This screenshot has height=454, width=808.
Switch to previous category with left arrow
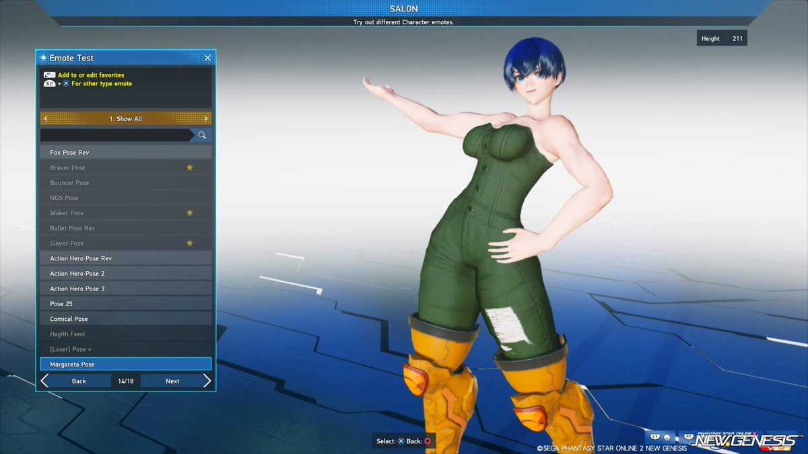[45, 119]
